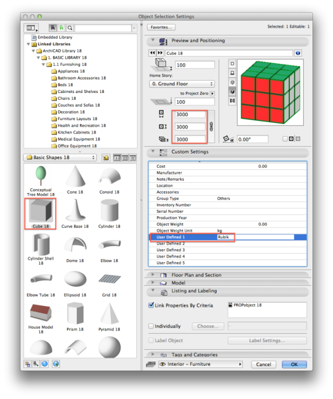Toggle Link Properties By Criteria checkbox
The image size is (333, 399).
[x=151, y=305]
